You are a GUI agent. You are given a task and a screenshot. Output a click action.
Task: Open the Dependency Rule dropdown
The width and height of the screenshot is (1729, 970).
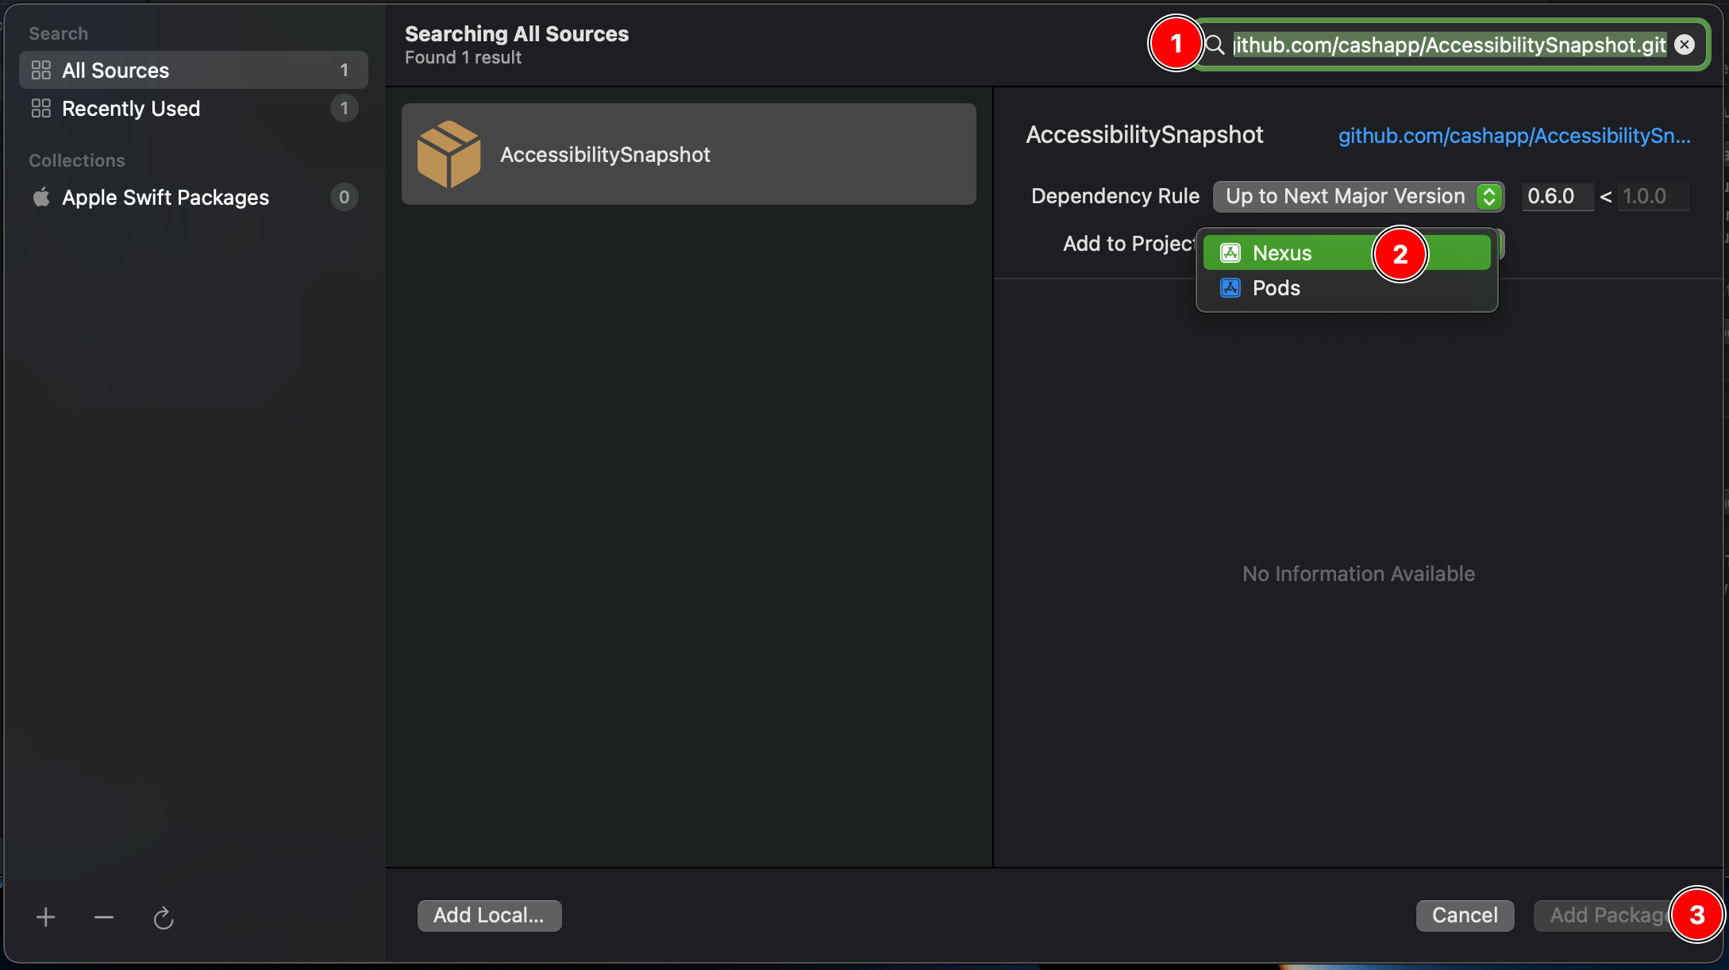(x=1358, y=196)
